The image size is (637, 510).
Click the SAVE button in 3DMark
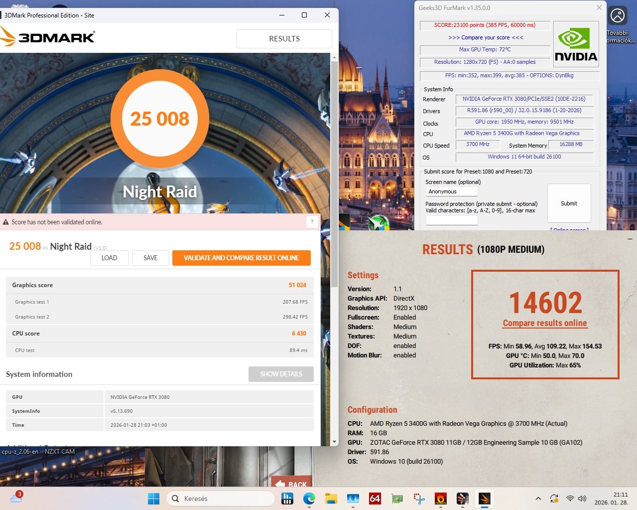click(x=150, y=258)
